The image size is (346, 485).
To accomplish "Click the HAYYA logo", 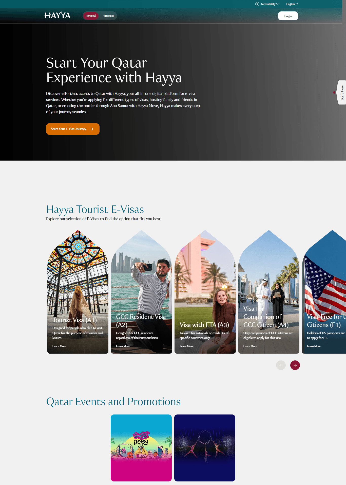I will pyautogui.click(x=57, y=15).
